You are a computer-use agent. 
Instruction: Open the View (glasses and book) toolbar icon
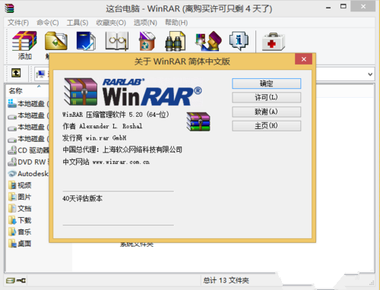(x=117, y=41)
